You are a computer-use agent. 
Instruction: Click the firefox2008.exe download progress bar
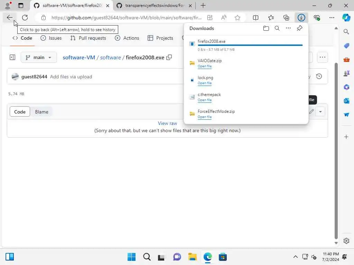pos(250,45)
